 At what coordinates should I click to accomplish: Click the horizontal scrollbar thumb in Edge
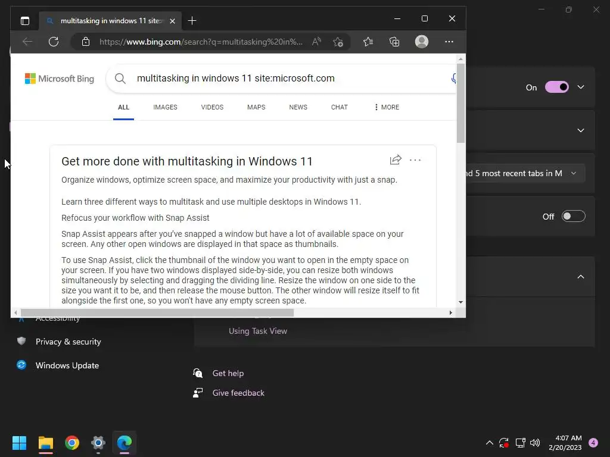click(157, 312)
